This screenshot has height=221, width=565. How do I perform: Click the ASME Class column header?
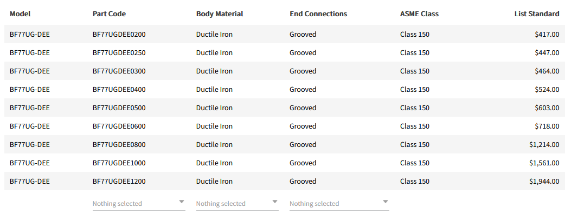419,14
